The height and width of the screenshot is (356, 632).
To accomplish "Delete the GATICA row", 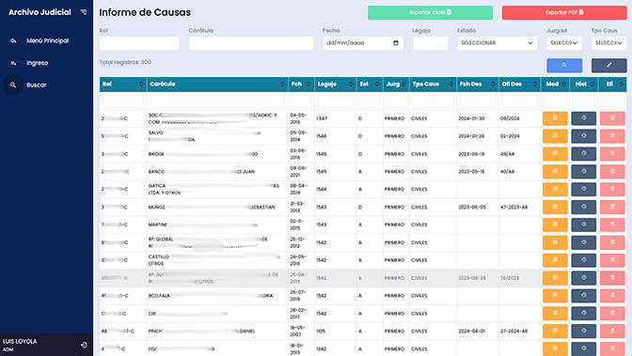I will (612, 190).
